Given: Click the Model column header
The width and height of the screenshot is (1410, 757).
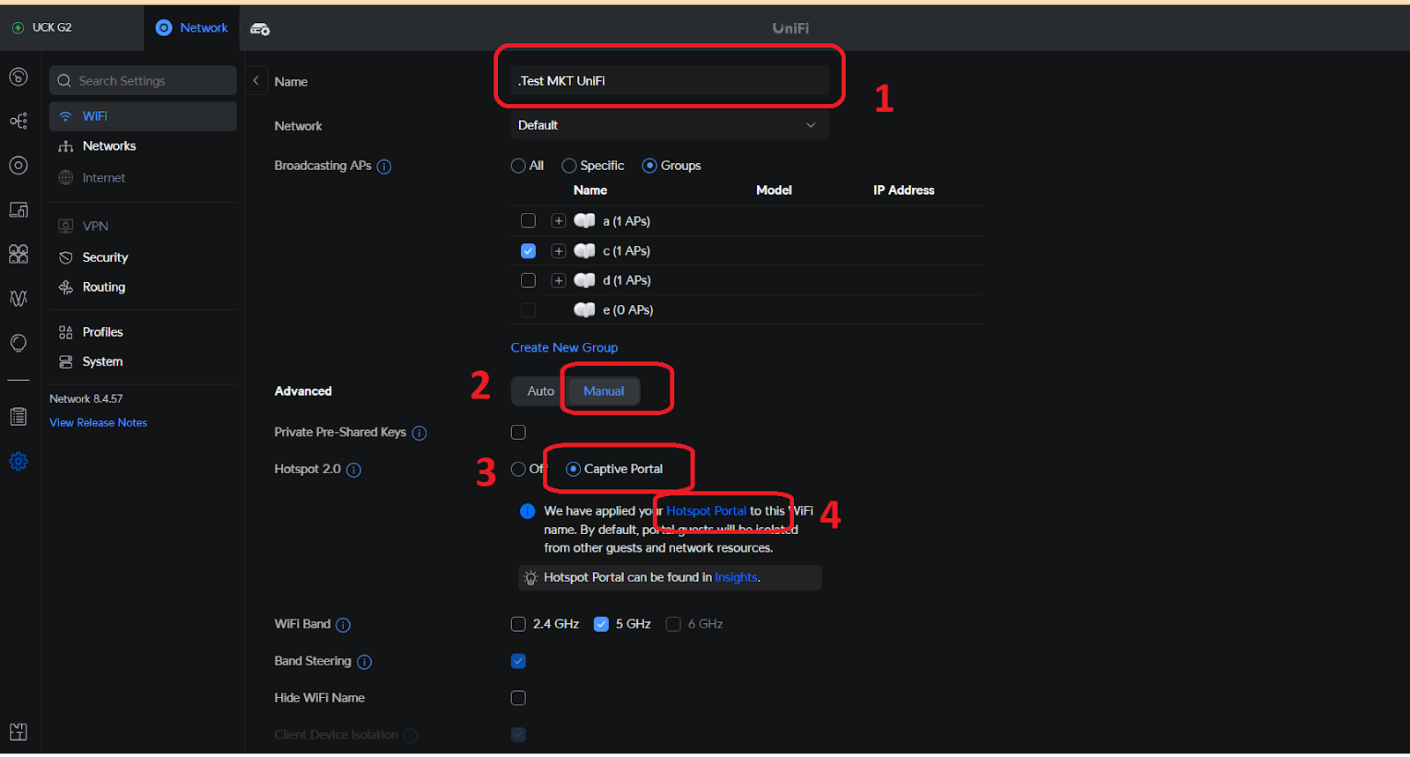Looking at the screenshot, I should [774, 190].
